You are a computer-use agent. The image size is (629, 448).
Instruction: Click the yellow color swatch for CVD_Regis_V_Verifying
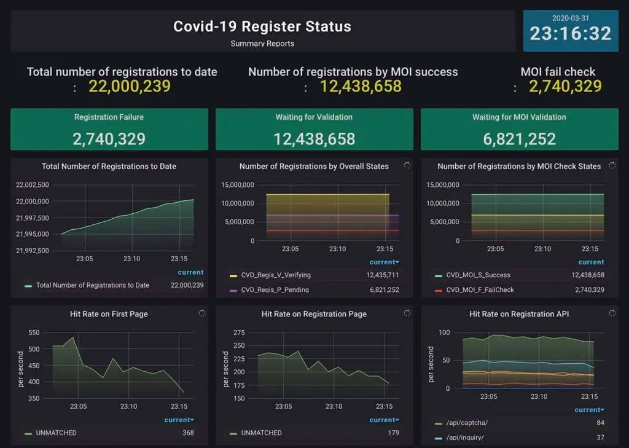pos(233,276)
